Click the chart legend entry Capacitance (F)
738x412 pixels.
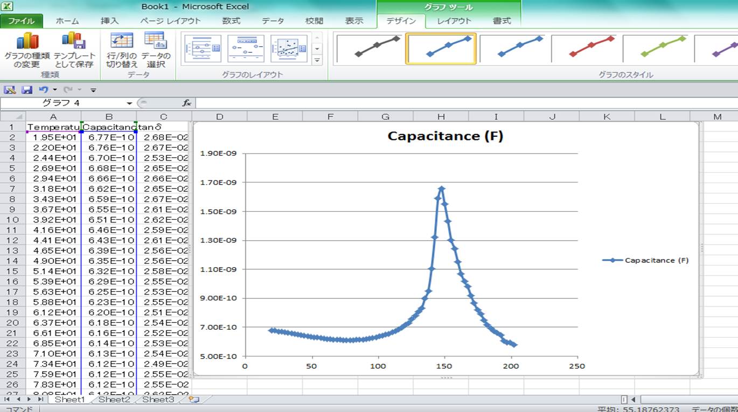pyautogui.click(x=645, y=260)
